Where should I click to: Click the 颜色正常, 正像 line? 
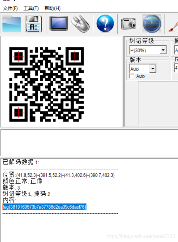23,181
